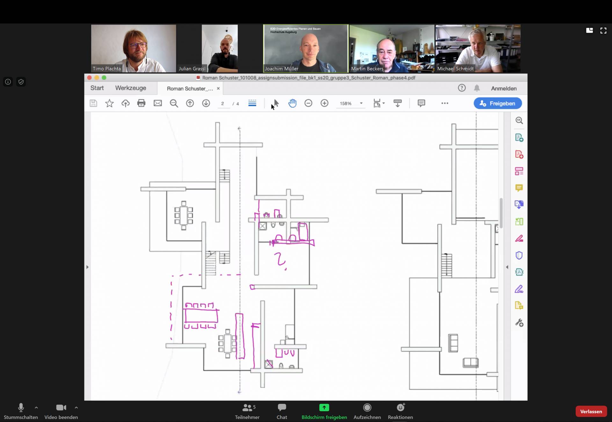
Task: Leave meeting with Verlassen button
Action: tap(591, 411)
